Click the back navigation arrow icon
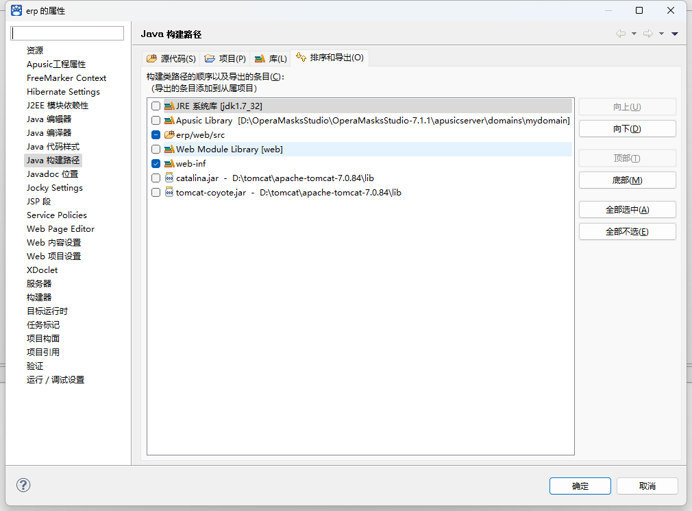Screen dimensions: 692x511 (x=621, y=34)
